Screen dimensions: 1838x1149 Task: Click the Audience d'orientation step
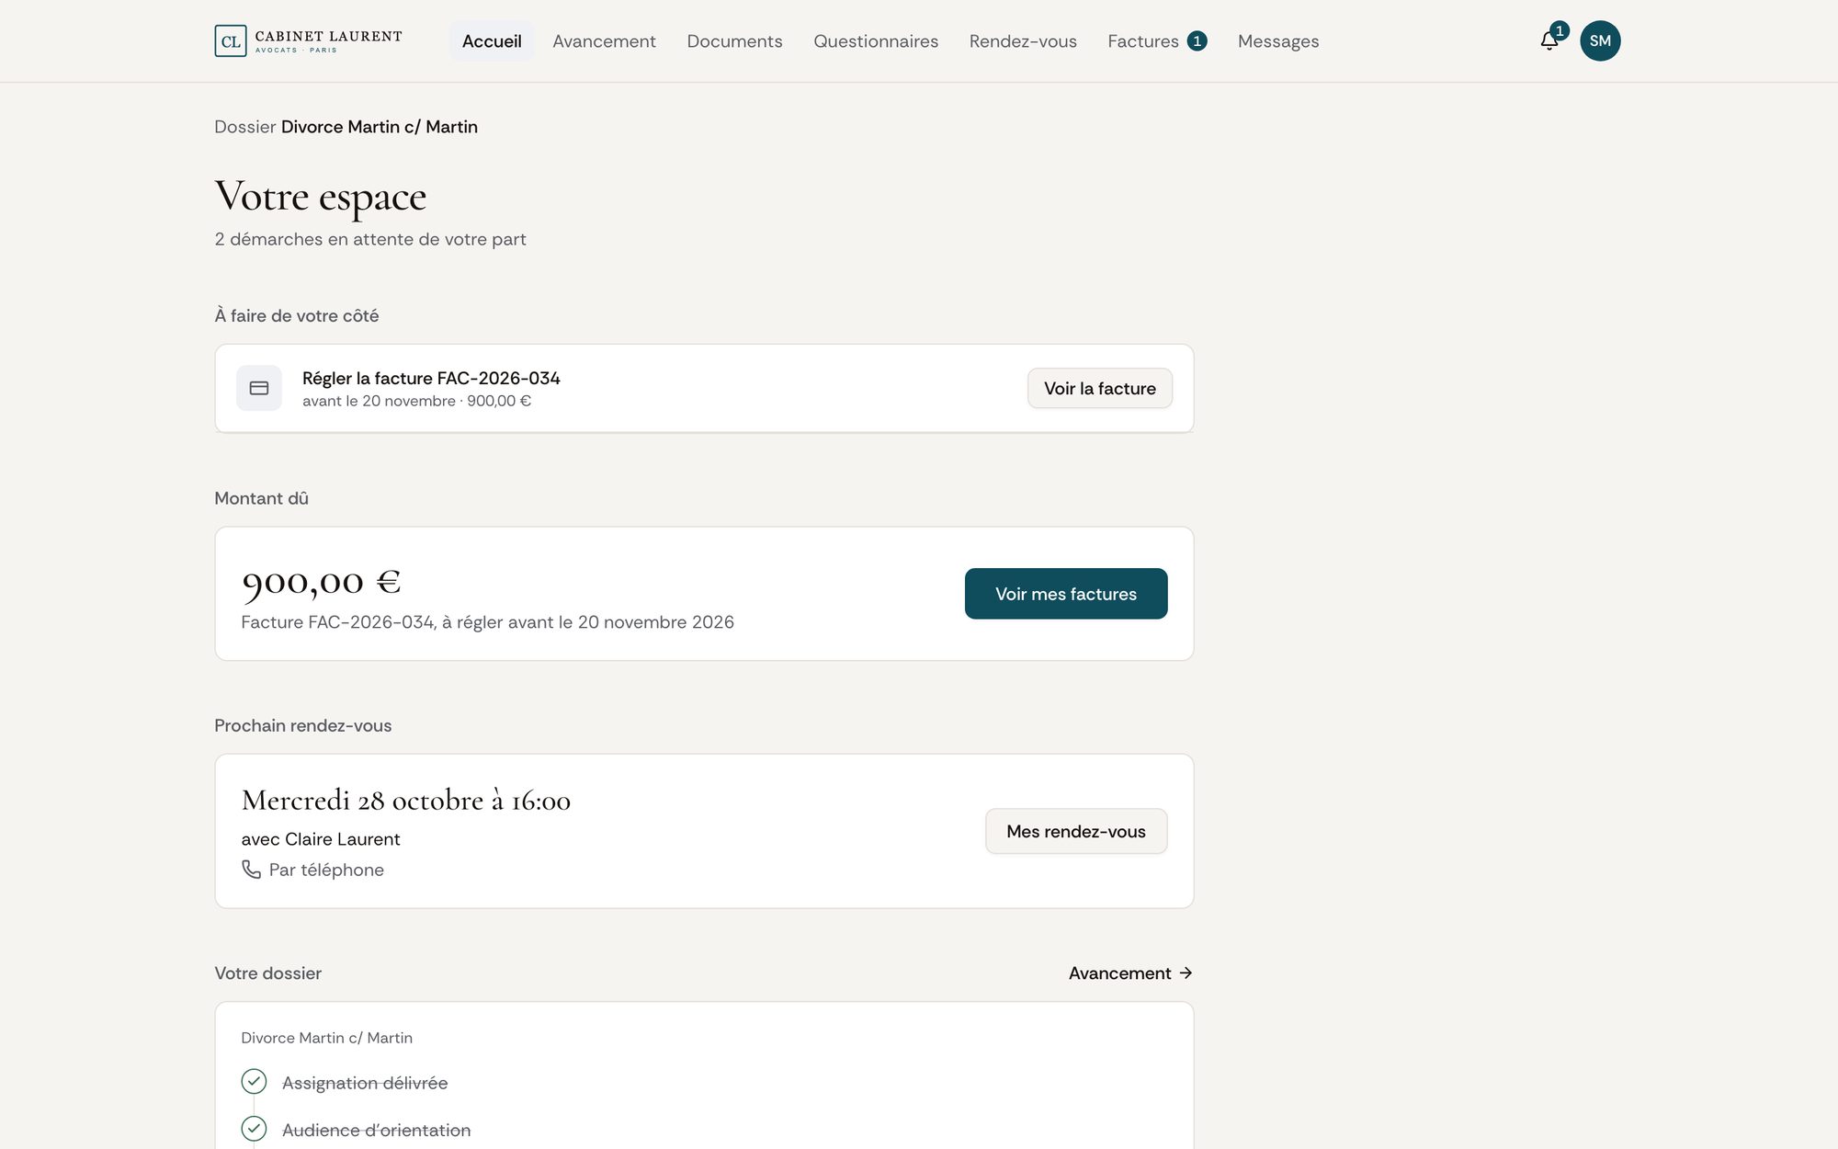coord(376,1130)
